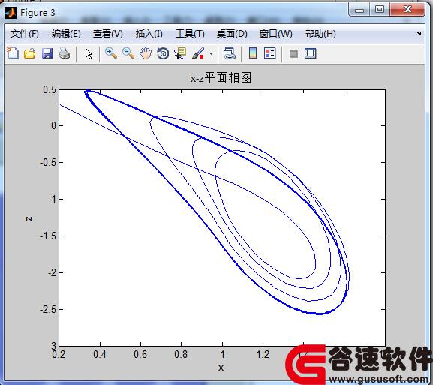Viewport: 433px width, 385px height.
Task: Click the y-axis tick label 0.5
Action: [x=50, y=90]
